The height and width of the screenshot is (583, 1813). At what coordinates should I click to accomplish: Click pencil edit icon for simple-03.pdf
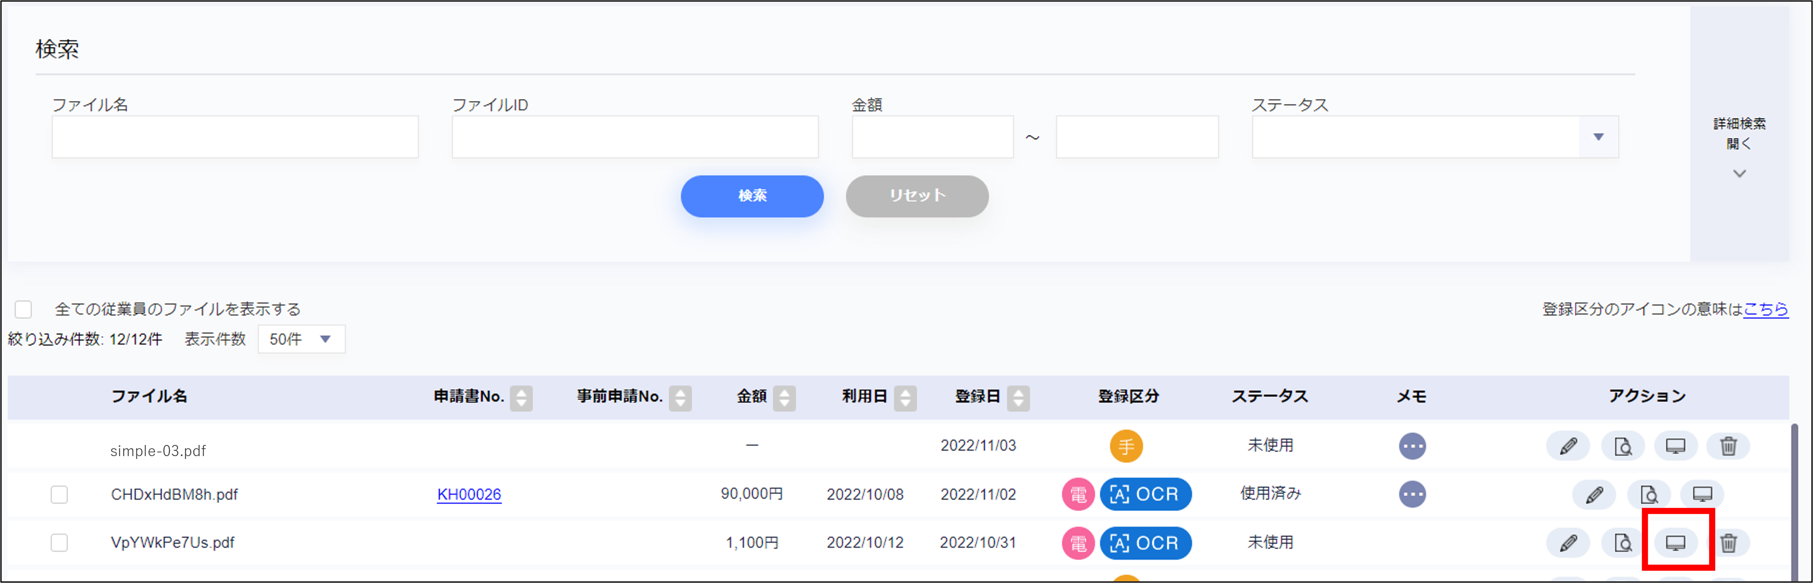click(1567, 446)
